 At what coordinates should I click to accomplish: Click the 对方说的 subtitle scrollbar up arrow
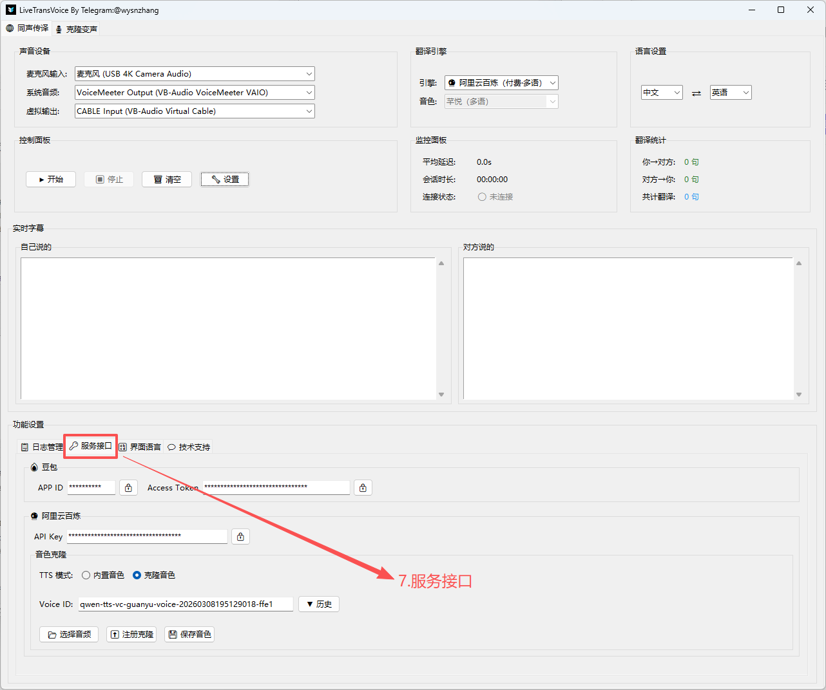[x=799, y=263]
